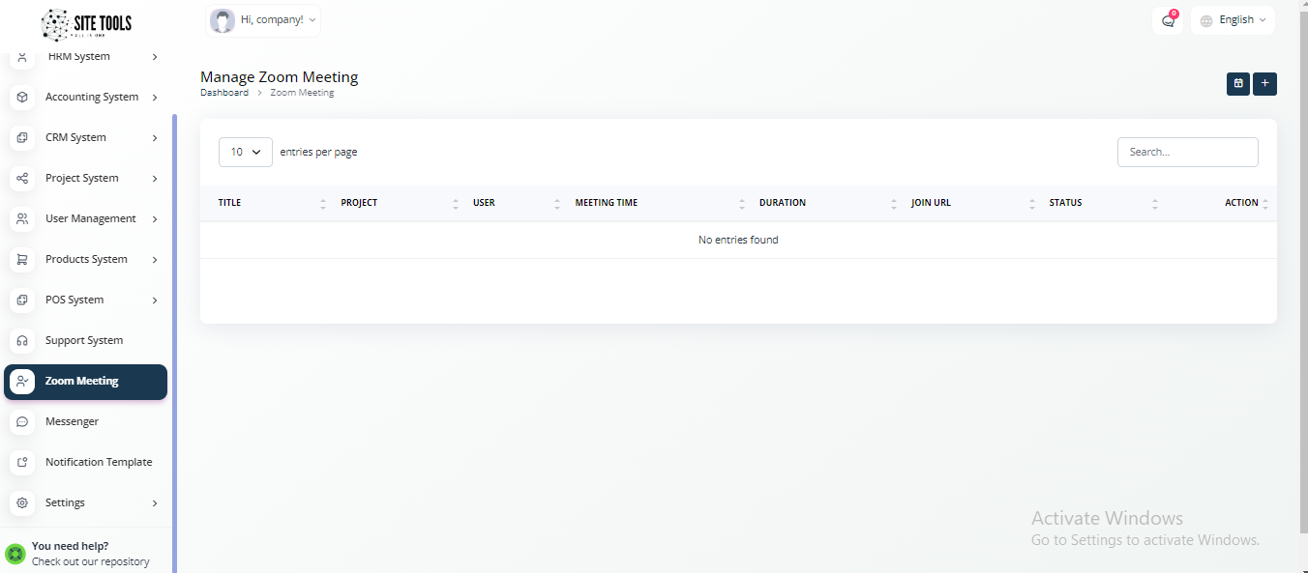Screen dimensions: 1308x573
Task: Sort table by Meeting Time column
Action: click(x=607, y=203)
